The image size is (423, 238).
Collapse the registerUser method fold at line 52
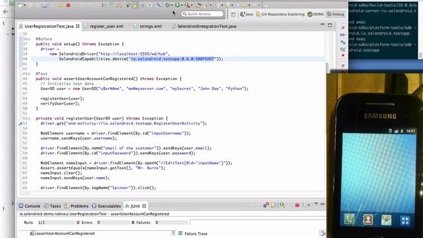29,118
